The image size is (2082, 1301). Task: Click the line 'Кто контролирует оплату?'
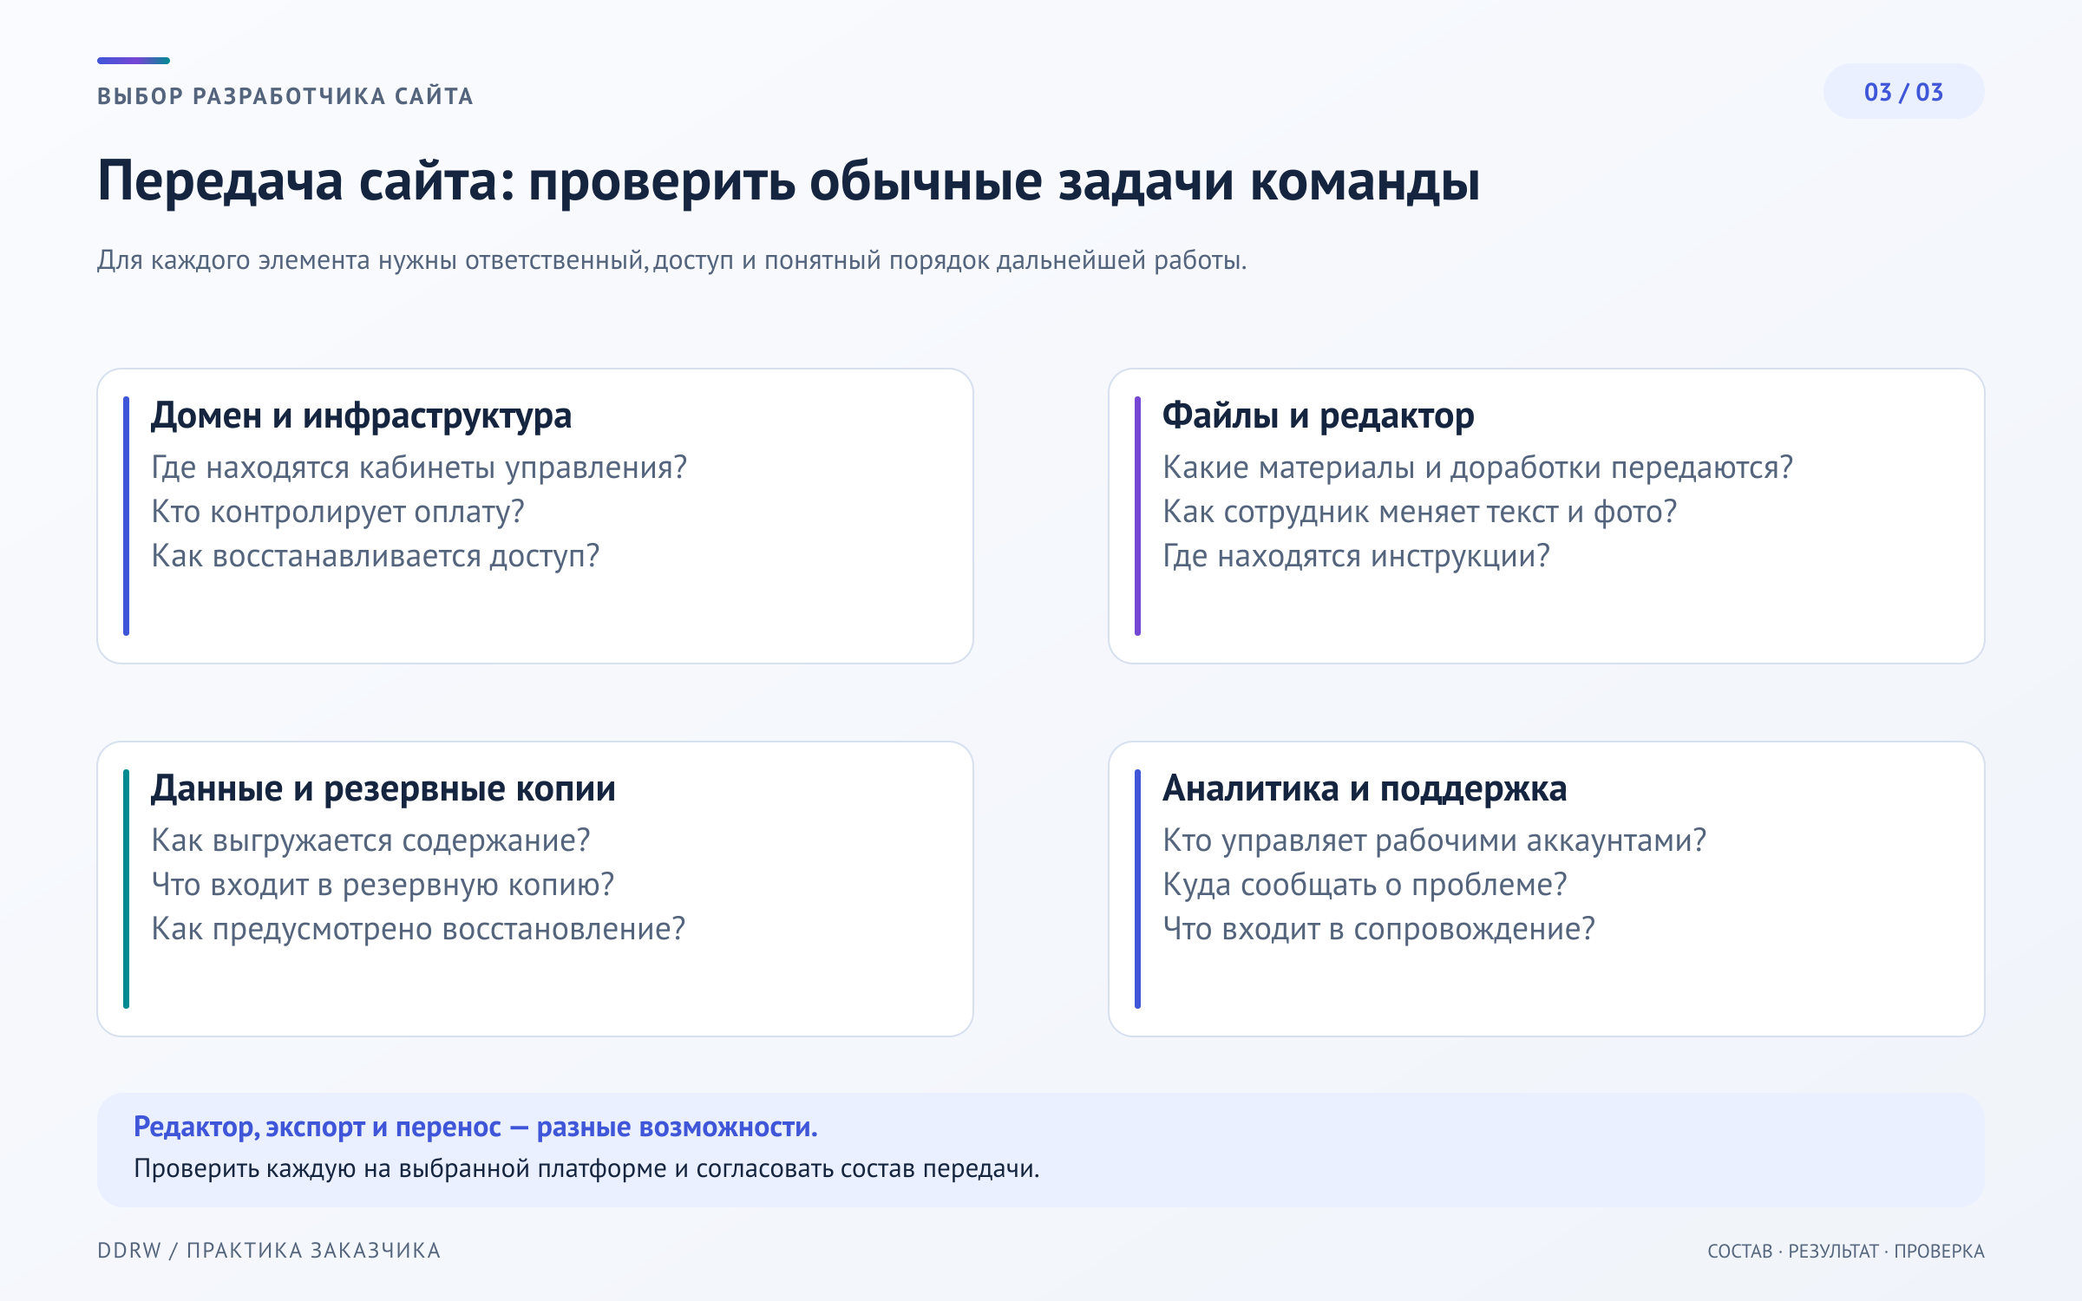coord(337,512)
